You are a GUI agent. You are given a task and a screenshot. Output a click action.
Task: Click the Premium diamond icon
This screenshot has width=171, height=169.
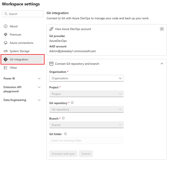coord(5,35)
